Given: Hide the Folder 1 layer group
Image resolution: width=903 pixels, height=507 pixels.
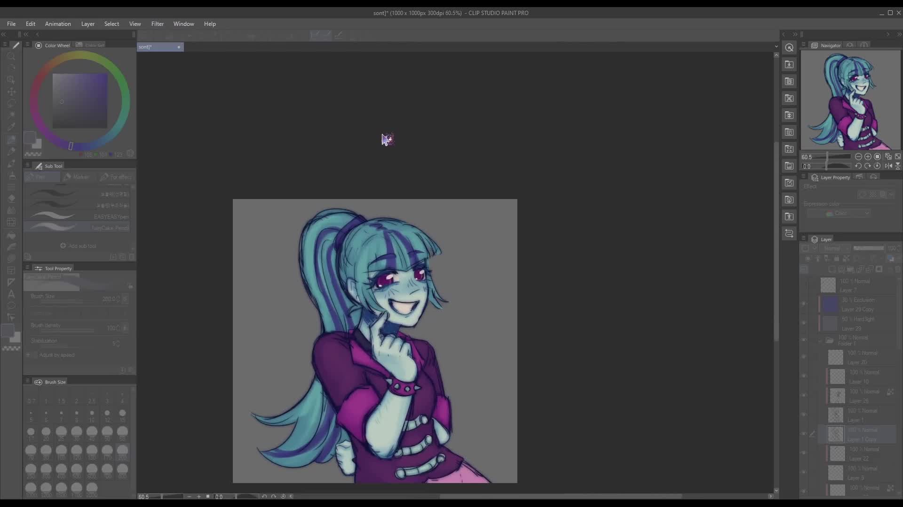Looking at the screenshot, I should click(804, 340).
